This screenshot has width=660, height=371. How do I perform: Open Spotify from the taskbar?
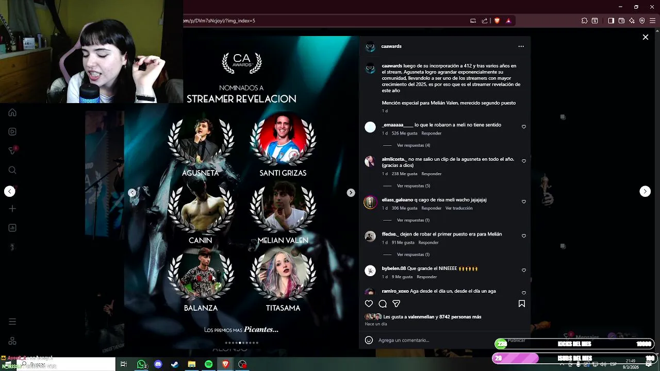[208, 364]
